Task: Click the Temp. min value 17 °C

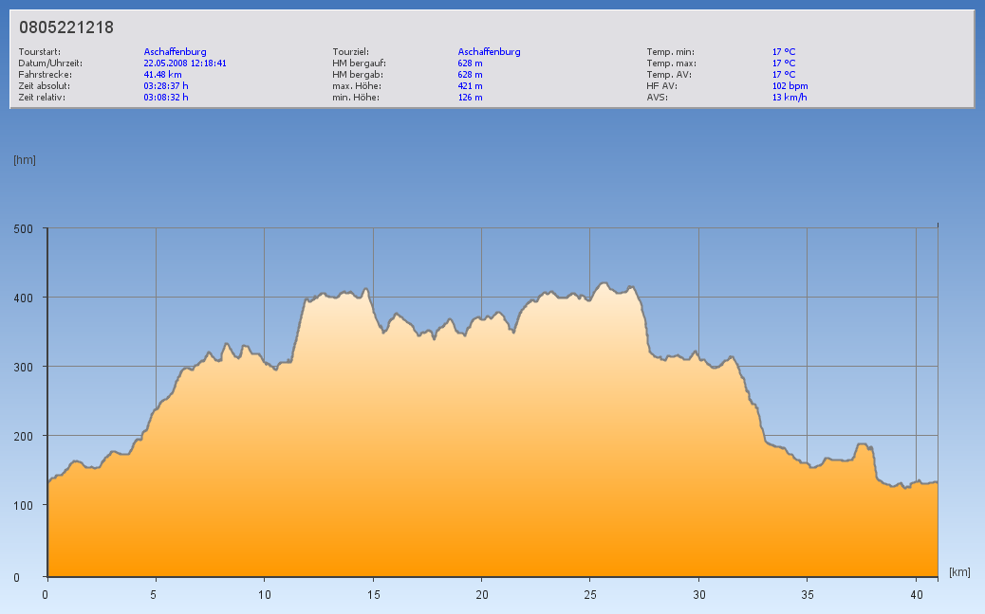Action: point(784,51)
